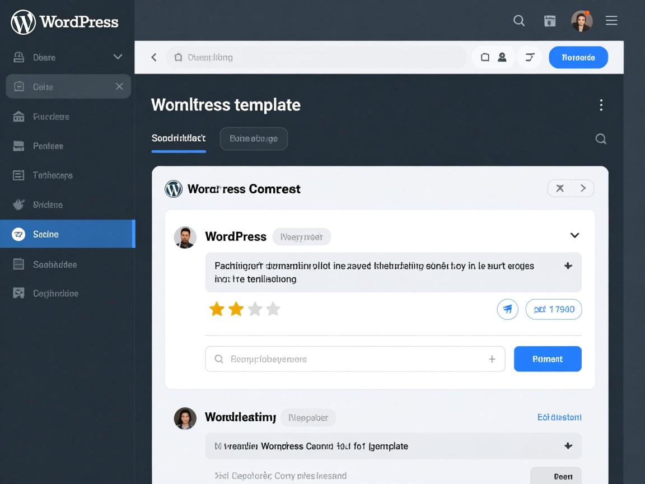Click the calendar icon in the top bar

550,21
